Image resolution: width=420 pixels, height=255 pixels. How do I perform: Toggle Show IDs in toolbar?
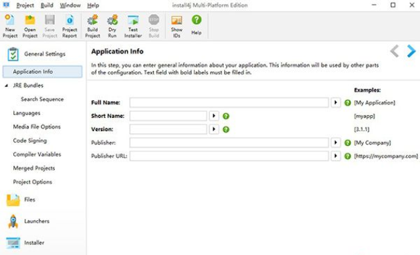click(177, 26)
